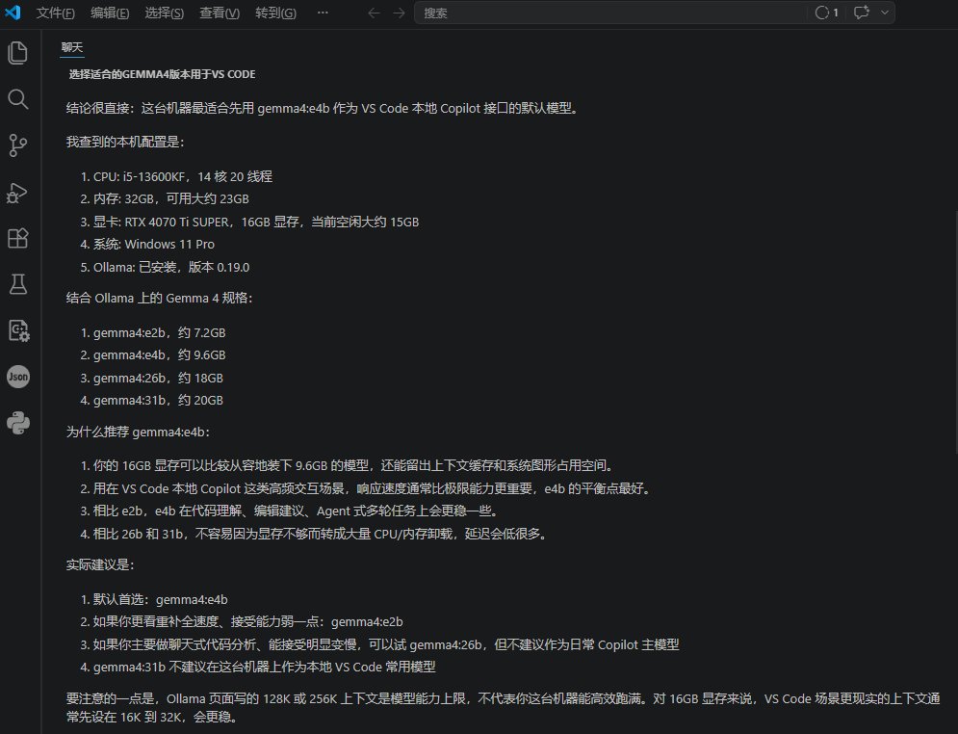The height and width of the screenshot is (734, 958).
Task: Select the 聊天 panel tab
Action: (72, 47)
